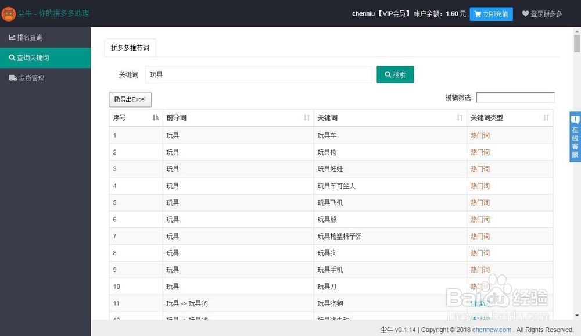Click the 搜索 search button

(x=395, y=74)
